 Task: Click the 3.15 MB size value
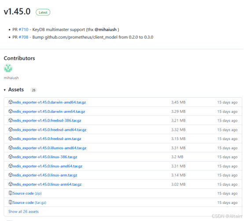click(178, 139)
